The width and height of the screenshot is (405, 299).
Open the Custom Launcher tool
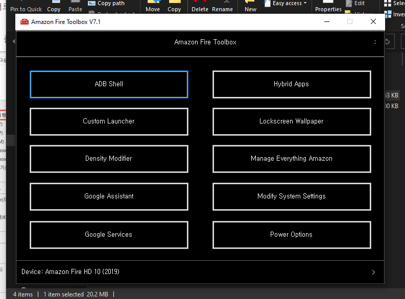tap(109, 121)
